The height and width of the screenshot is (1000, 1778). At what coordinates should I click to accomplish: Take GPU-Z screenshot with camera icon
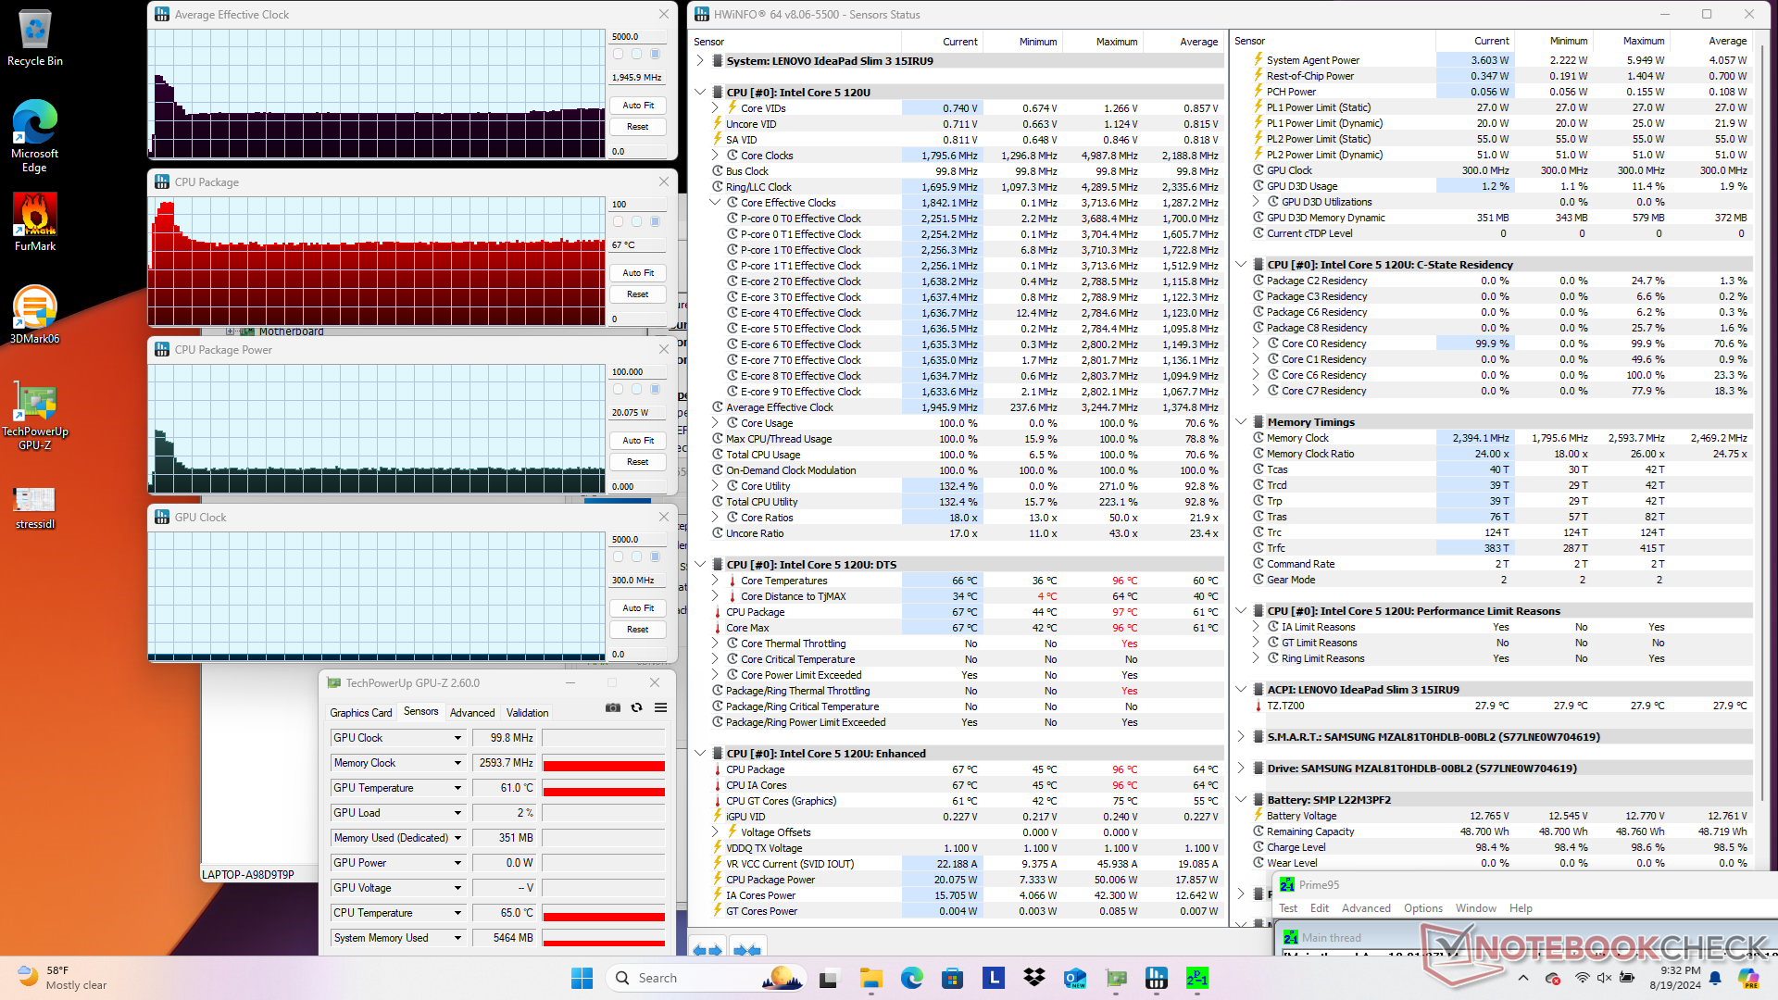[613, 707]
